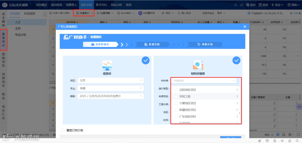Toggle the 信息价 card checkmark
This screenshot has width=302, height=143.
(146, 60)
